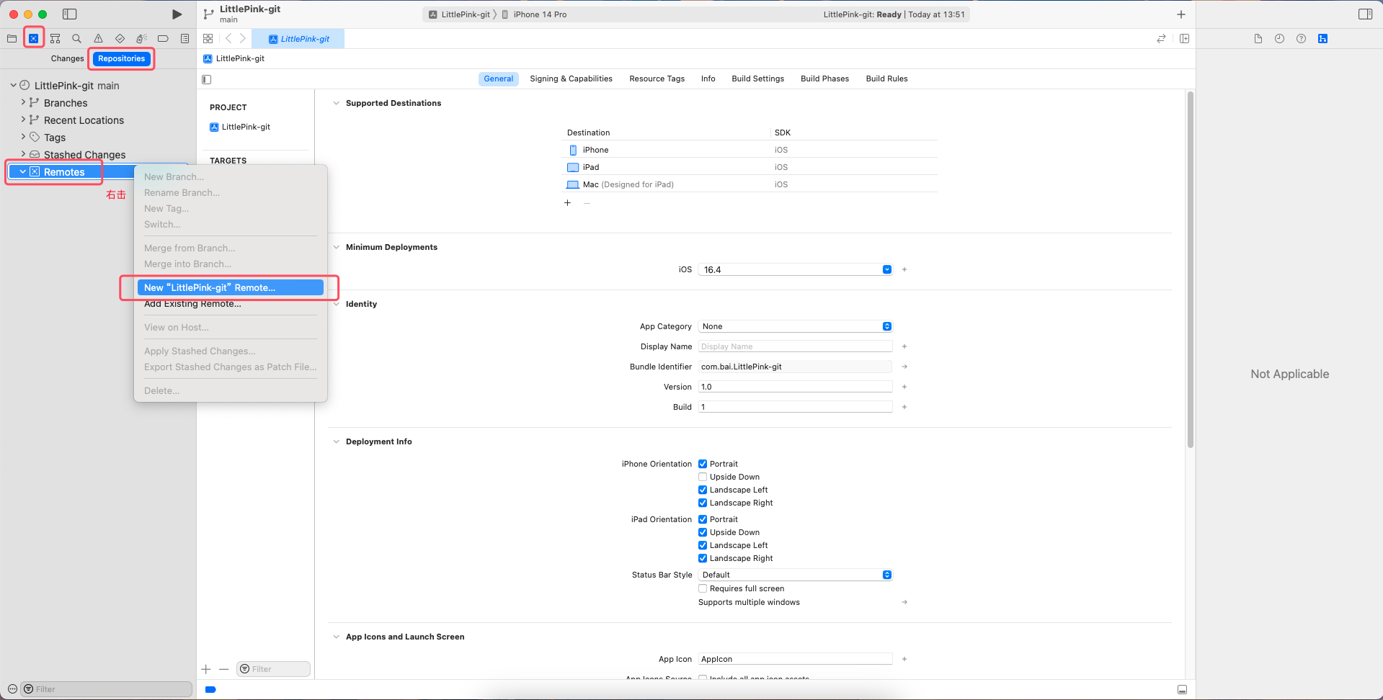This screenshot has height=700, width=1383.
Task: Collapse the LittlePink-git main repository
Action: (13, 85)
